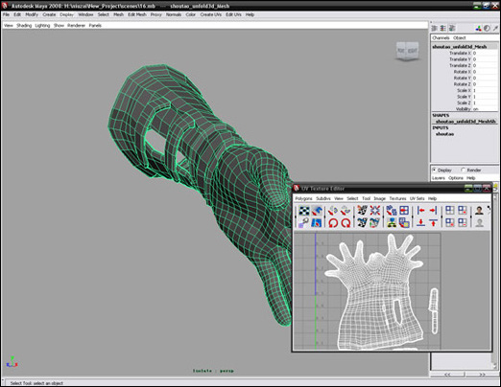Rotate UVs counterclockwise with red arrow icon
The height and width of the screenshot is (387, 501).
pyautogui.click(x=333, y=222)
